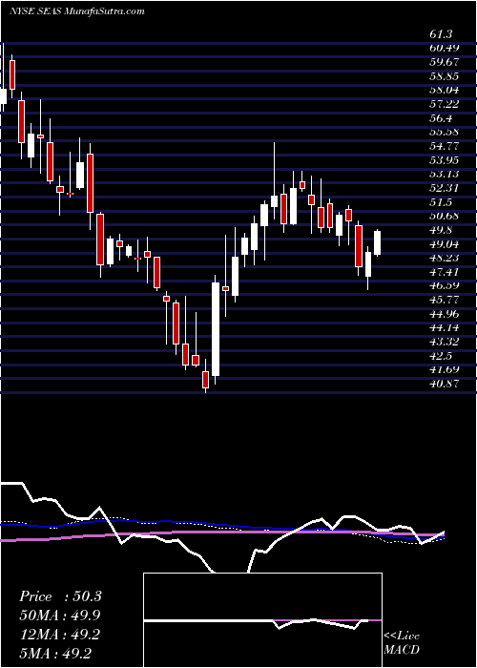Click the NYSE SEAS MunafaSutra.com title text
Screen dimensions: 477x668
75,11
